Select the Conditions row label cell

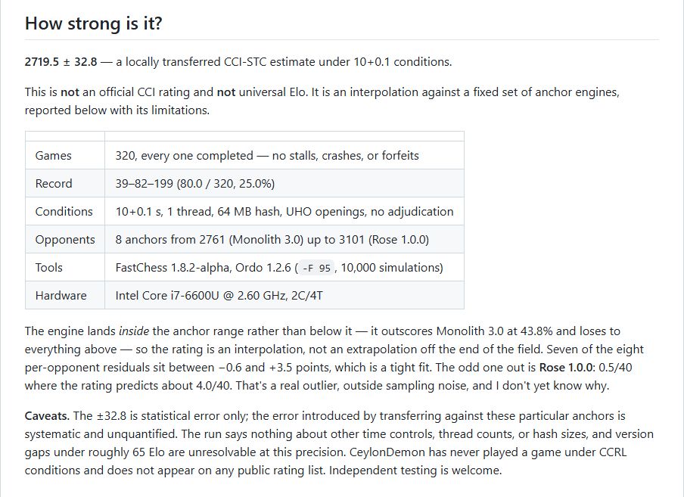pyautogui.click(x=65, y=211)
